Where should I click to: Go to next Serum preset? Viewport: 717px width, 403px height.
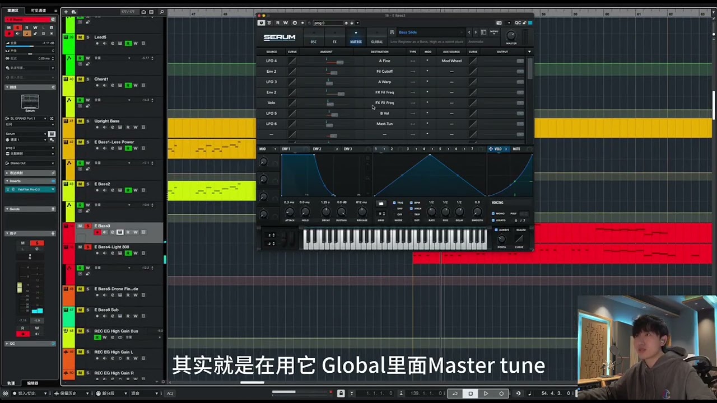476,32
